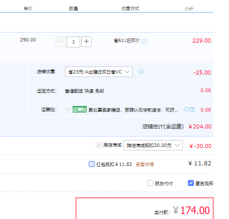Screen dimensions: 229x219
Task: Click the 单价 column header
Action: pos(28,8)
